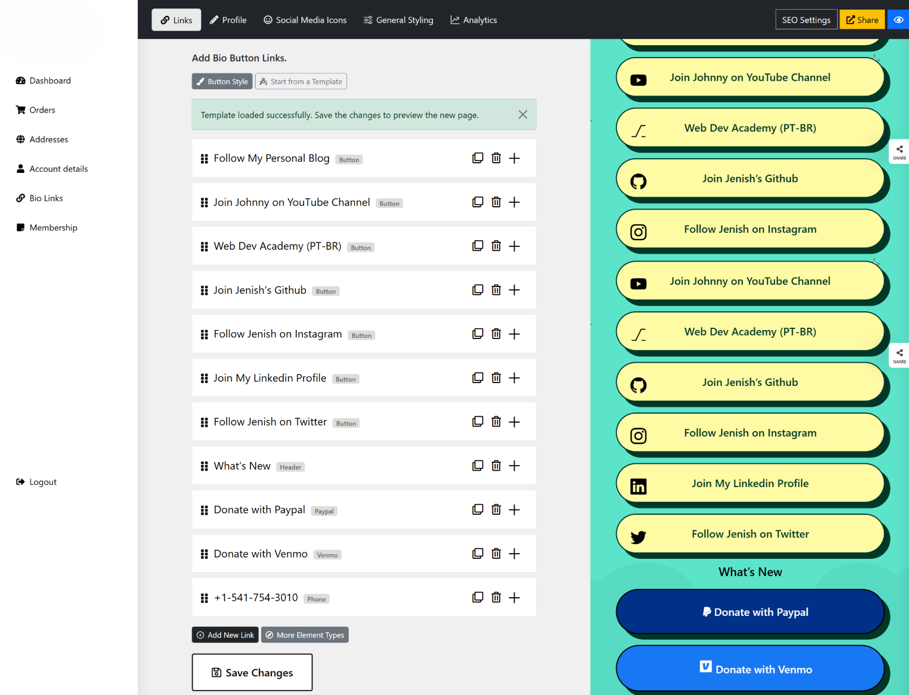The height and width of the screenshot is (695, 909).
Task: Expand the Donate with Venmo row
Action: pyautogui.click(x=514, y=554)
